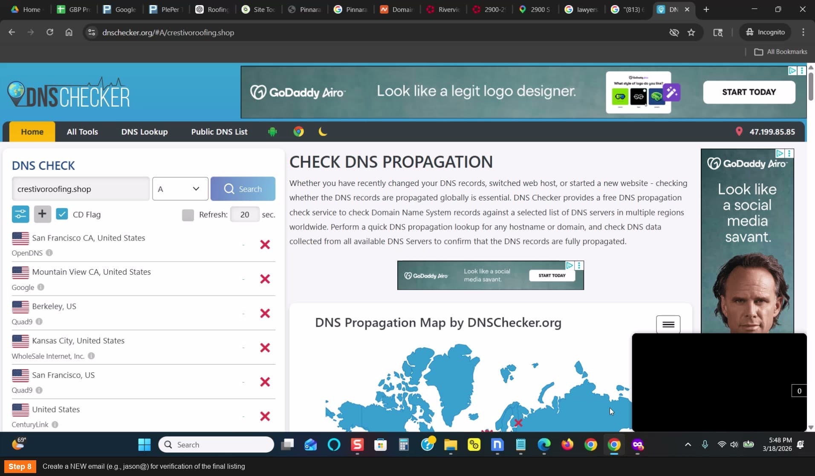Viewport: 815px width, 476px height.
Task: Toggle the CD Flag checkbox
Action: [62, 214]
